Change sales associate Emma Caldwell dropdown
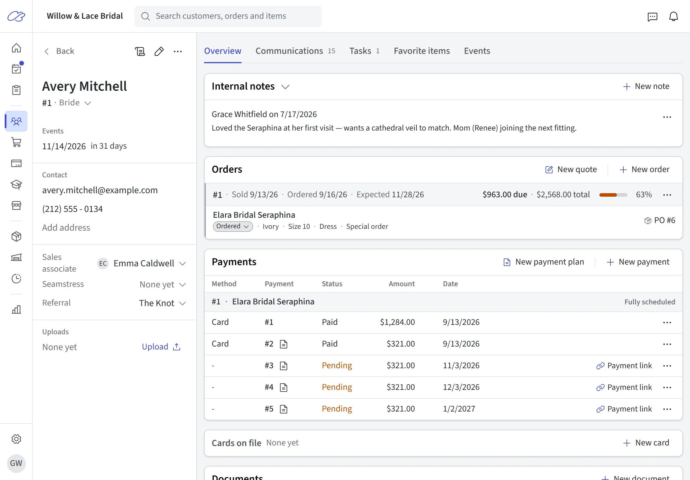 [142, 263]
